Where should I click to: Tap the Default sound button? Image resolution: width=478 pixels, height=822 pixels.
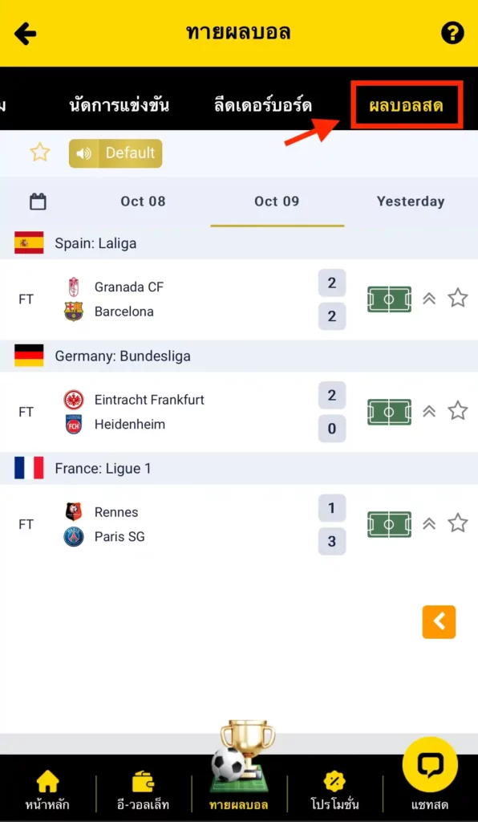(115, 153)
